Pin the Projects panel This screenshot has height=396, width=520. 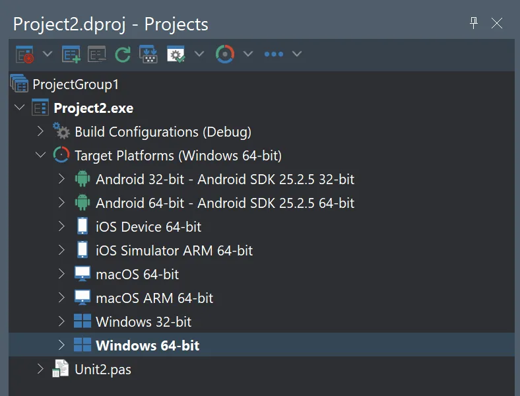pos(474,23)
